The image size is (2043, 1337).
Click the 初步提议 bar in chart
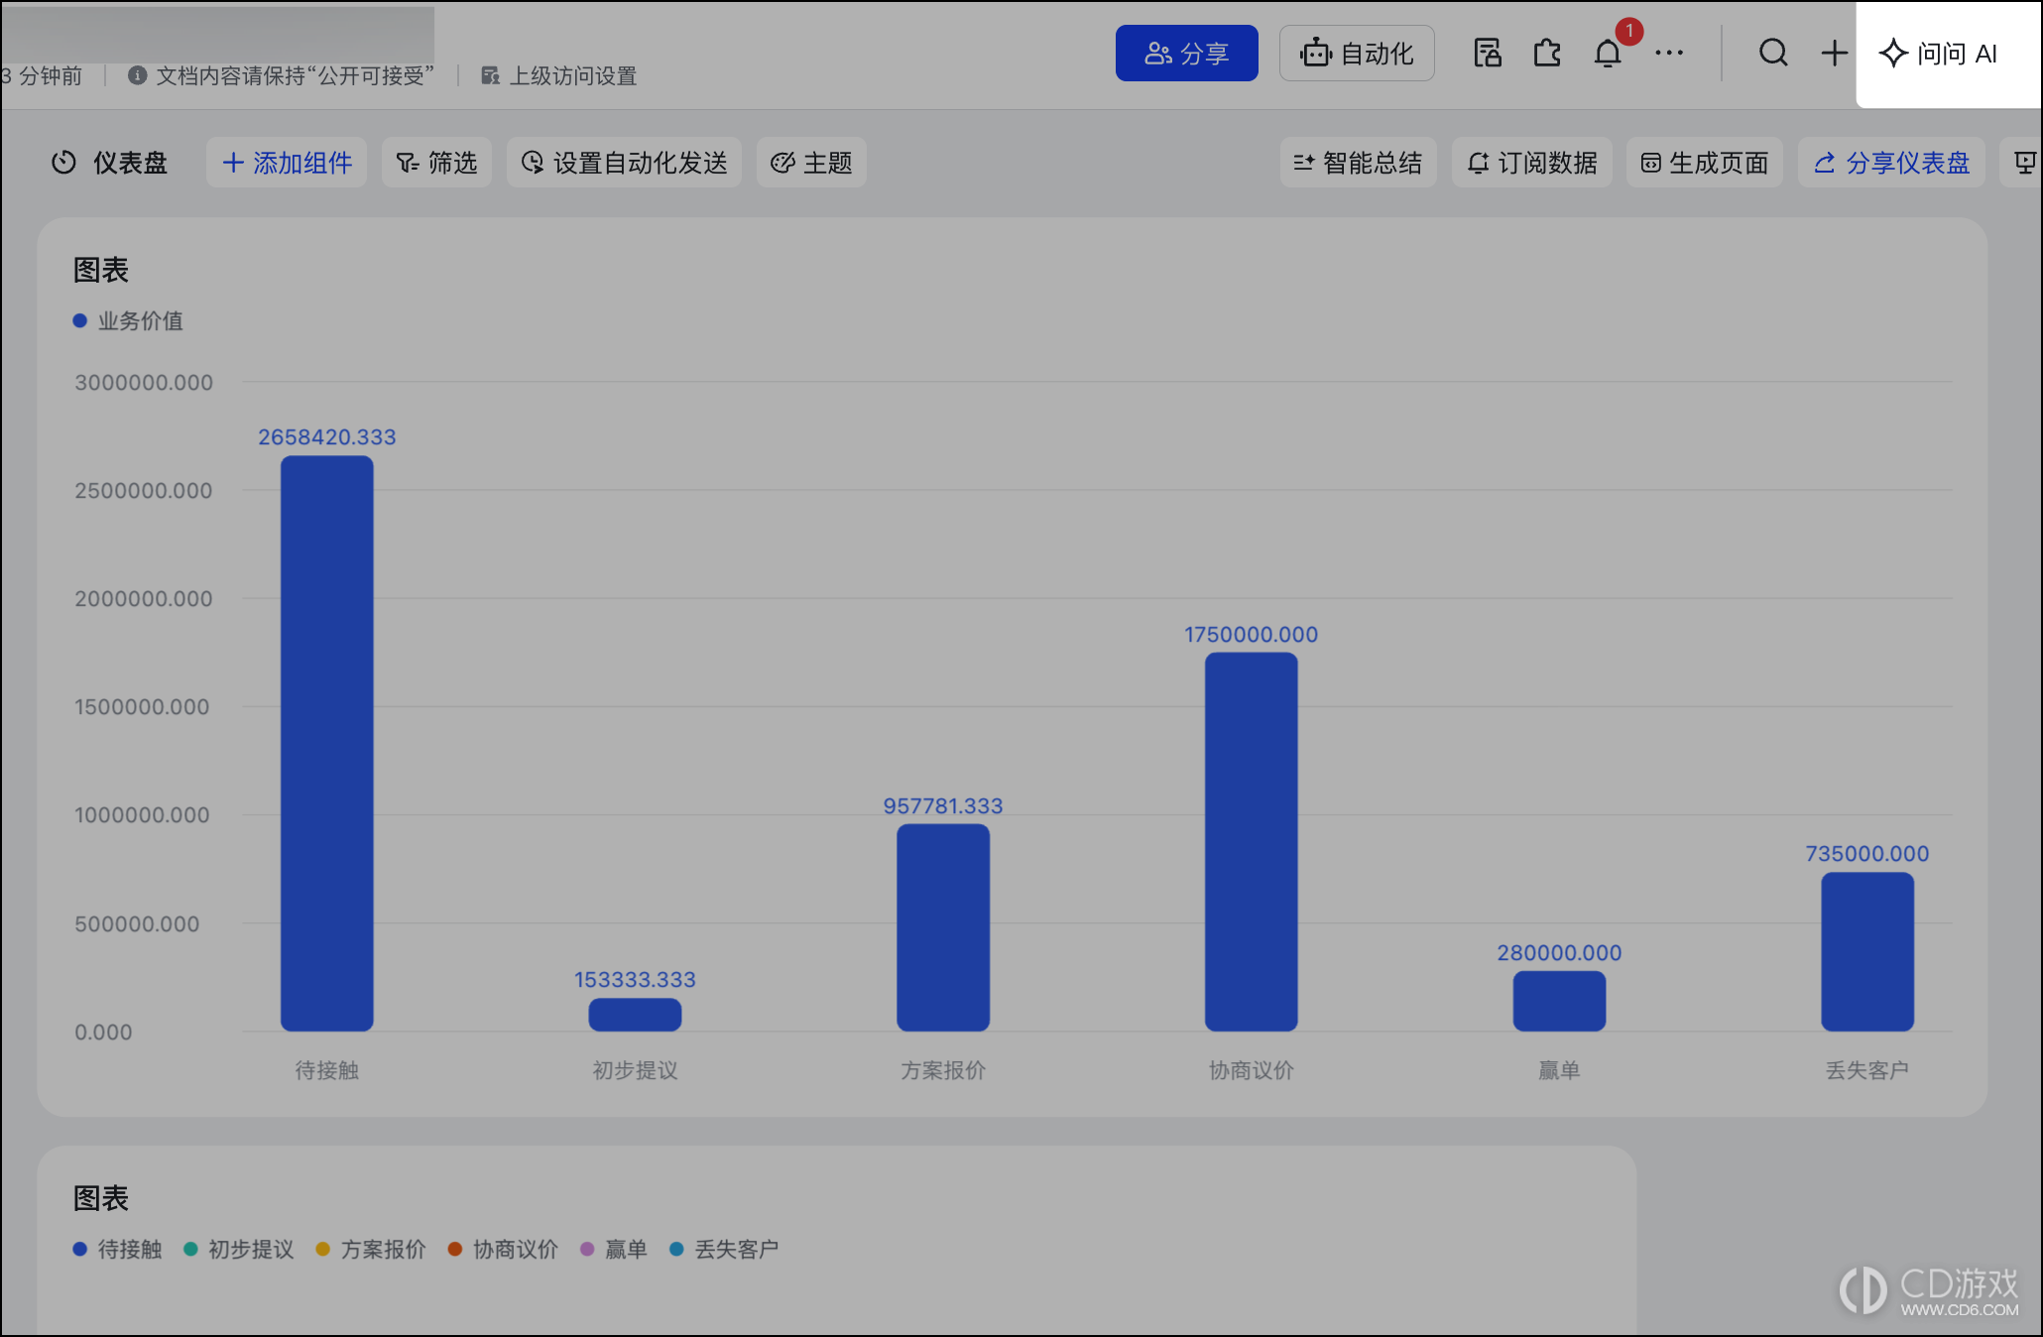635,1015
